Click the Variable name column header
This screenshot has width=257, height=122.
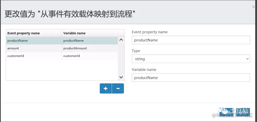[93, 33]
